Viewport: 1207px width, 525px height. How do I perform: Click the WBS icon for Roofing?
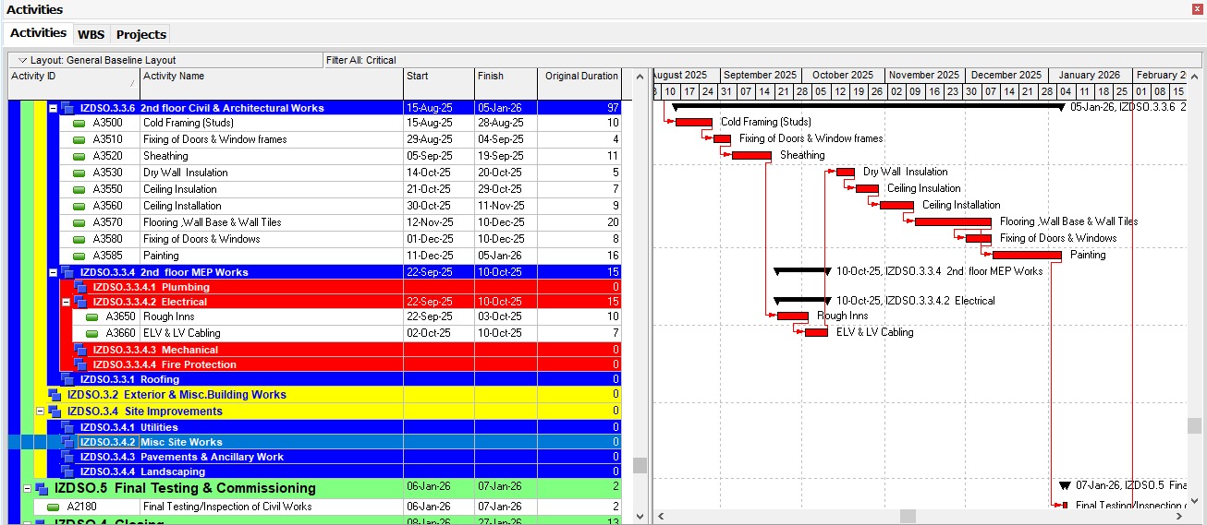click(x=67, y=379)
